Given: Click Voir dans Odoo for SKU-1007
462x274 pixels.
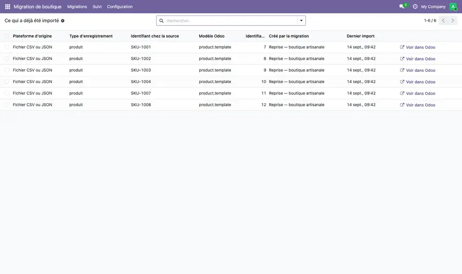Looking at the screenshot, I should (x=417, y=93).
